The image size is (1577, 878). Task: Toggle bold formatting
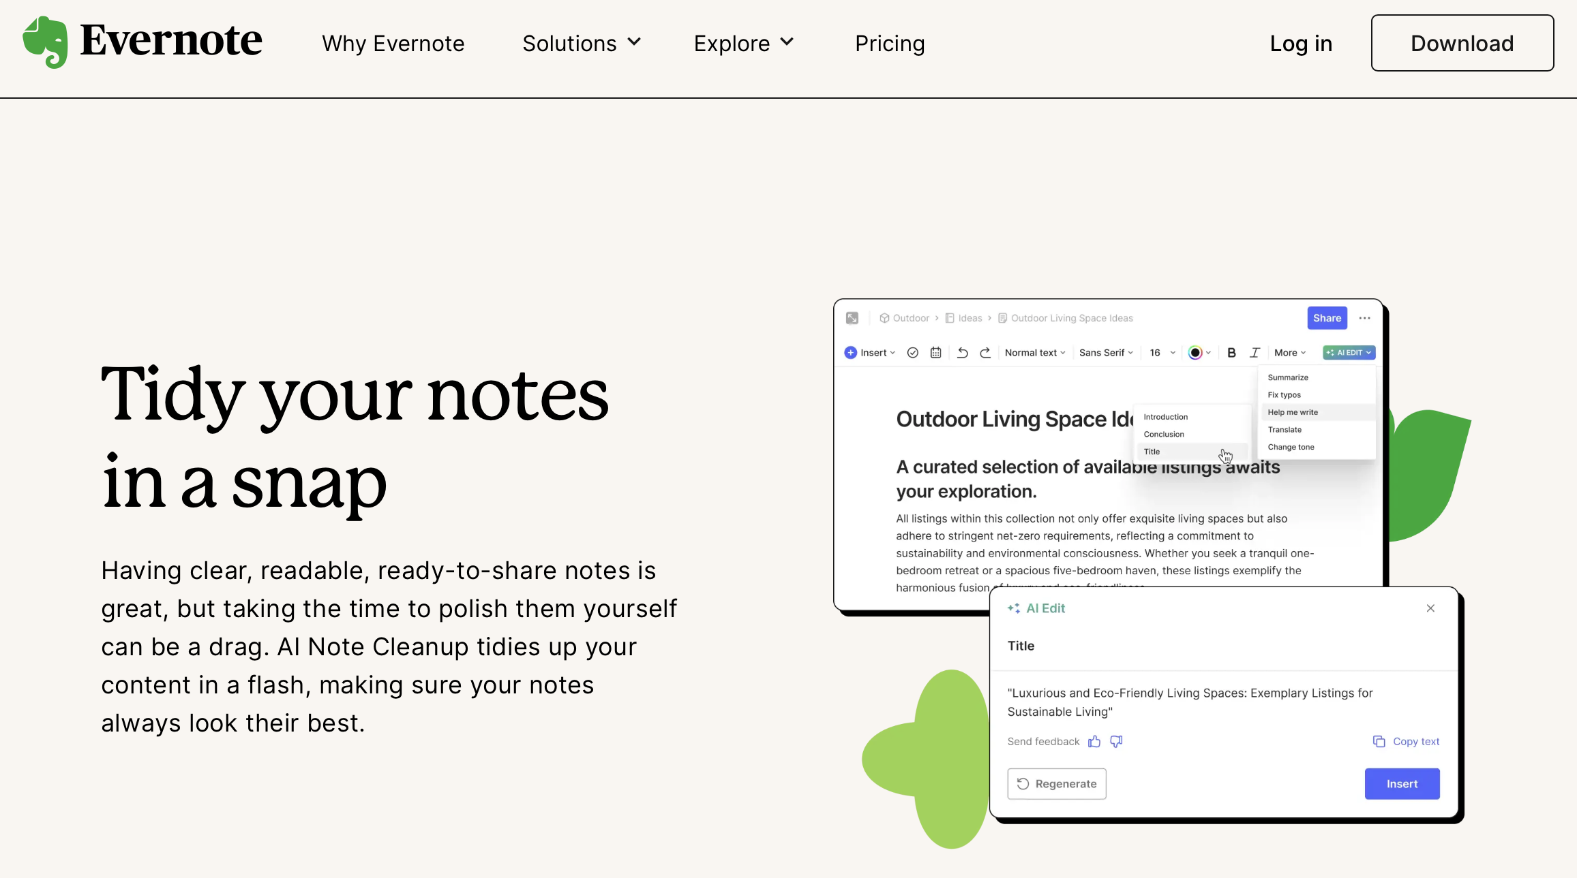[1231, 353]
